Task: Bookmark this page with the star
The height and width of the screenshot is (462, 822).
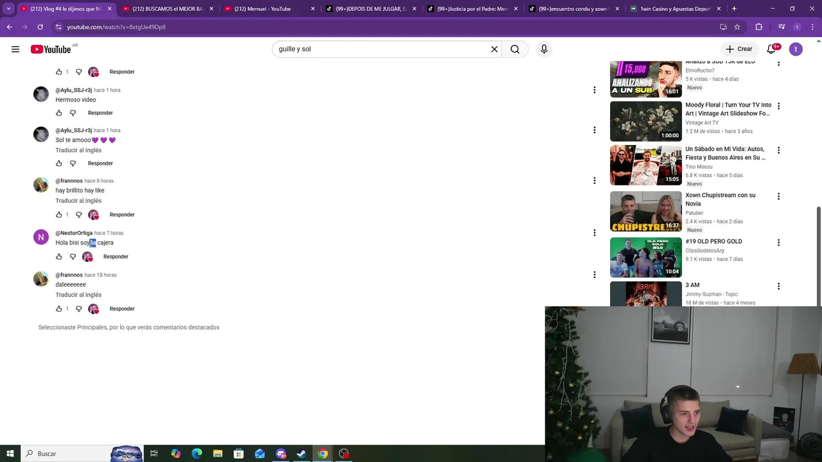Action: pyautogui.click(x=737, y=27)
